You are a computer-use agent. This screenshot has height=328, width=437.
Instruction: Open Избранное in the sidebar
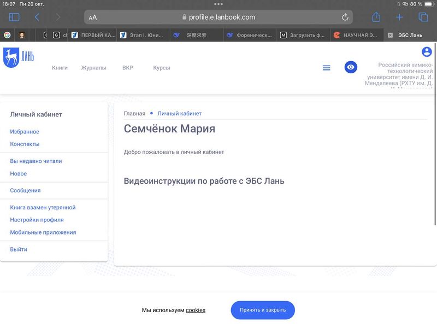(25, 132)
